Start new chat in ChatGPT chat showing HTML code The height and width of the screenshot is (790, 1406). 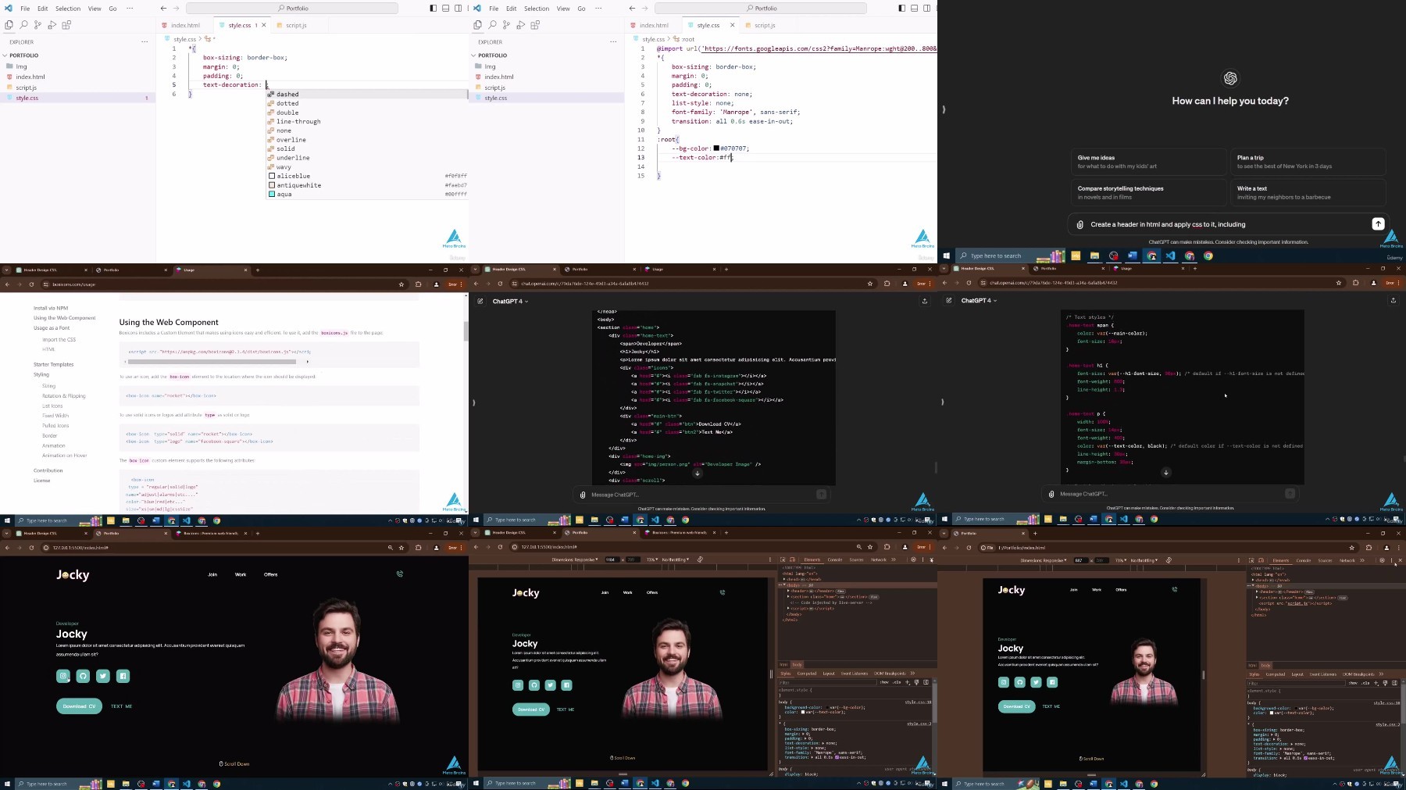tap(480, 301)
